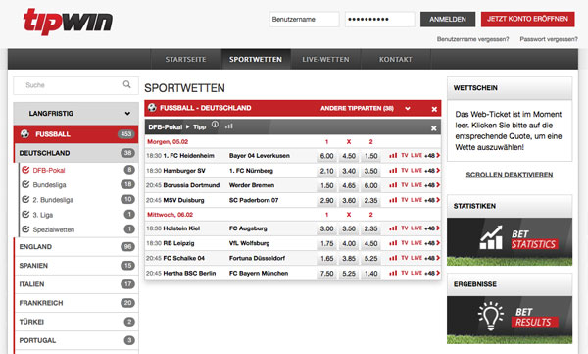The width and height of the screenshot is (588, 354).
Task: Click bar chart icon in DFB-Pokal header
Action: click(x=228, y=126)
